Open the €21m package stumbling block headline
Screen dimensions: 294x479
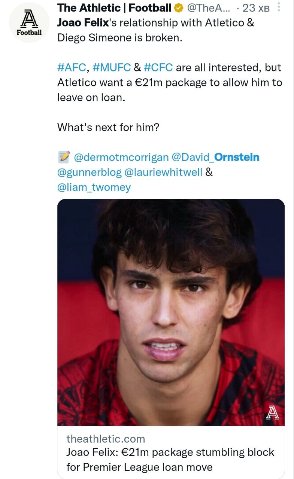pyautogui.click(x=170, y=460)
